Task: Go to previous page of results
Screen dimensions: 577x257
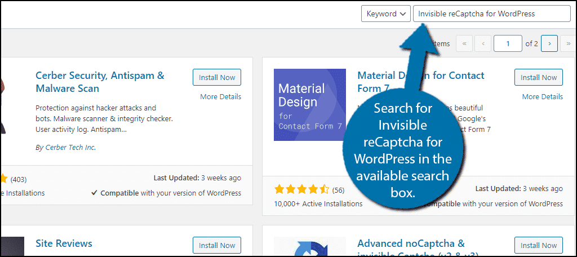Action: 483,43
